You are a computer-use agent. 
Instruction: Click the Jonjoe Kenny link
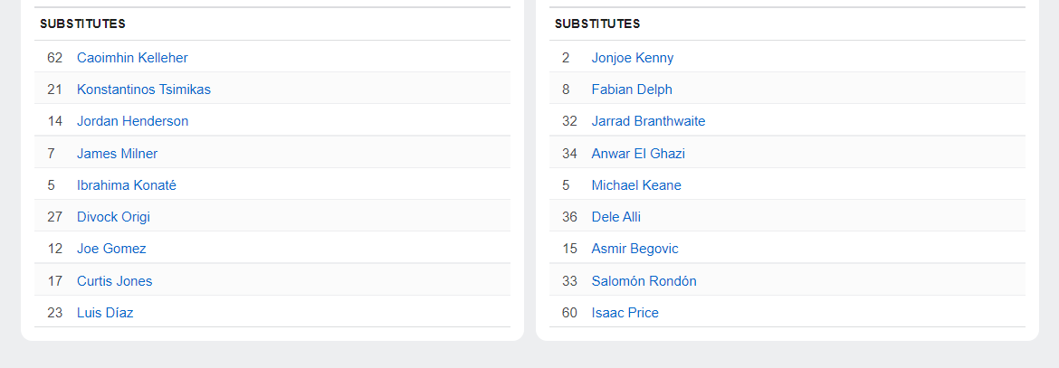pos(633,58)
